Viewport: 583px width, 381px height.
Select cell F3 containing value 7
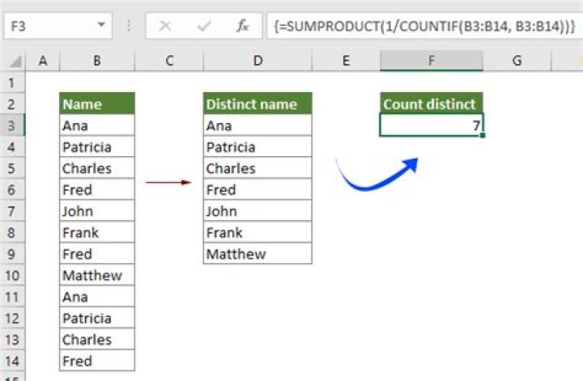(432, 125)
